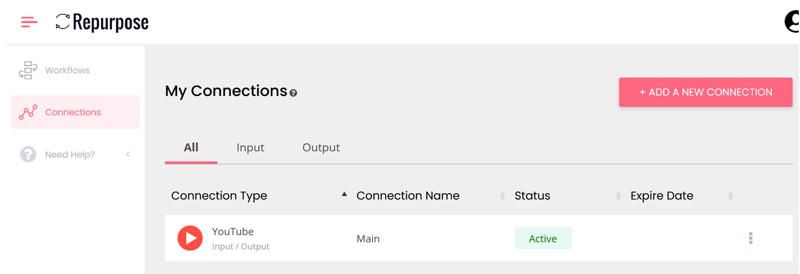
Task: Sort by Connection Name arrows
Action: 502,196
